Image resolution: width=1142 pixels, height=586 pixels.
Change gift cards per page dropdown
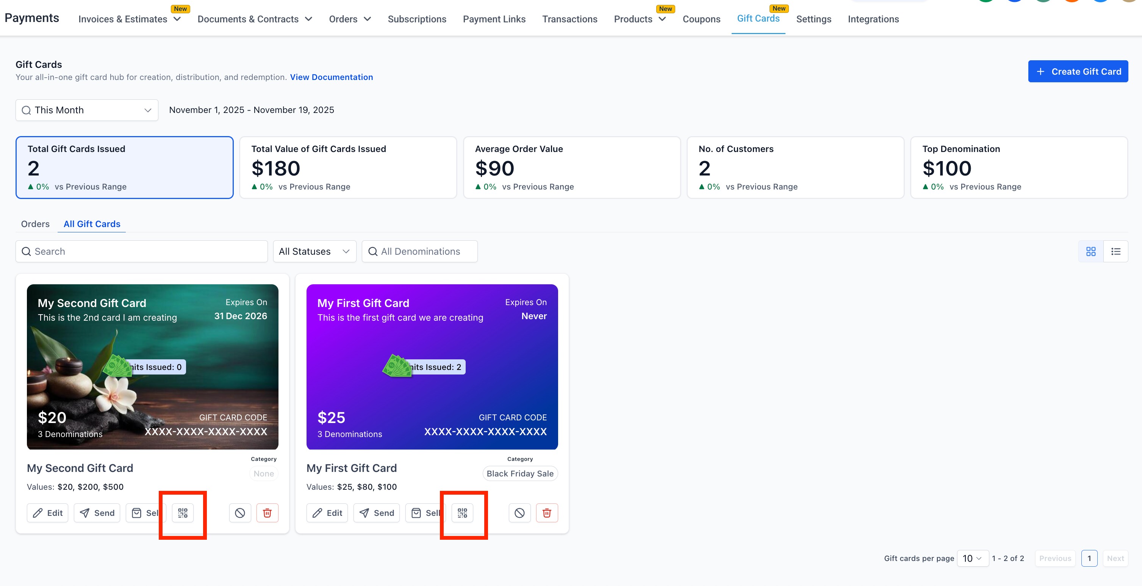point(972,558)
